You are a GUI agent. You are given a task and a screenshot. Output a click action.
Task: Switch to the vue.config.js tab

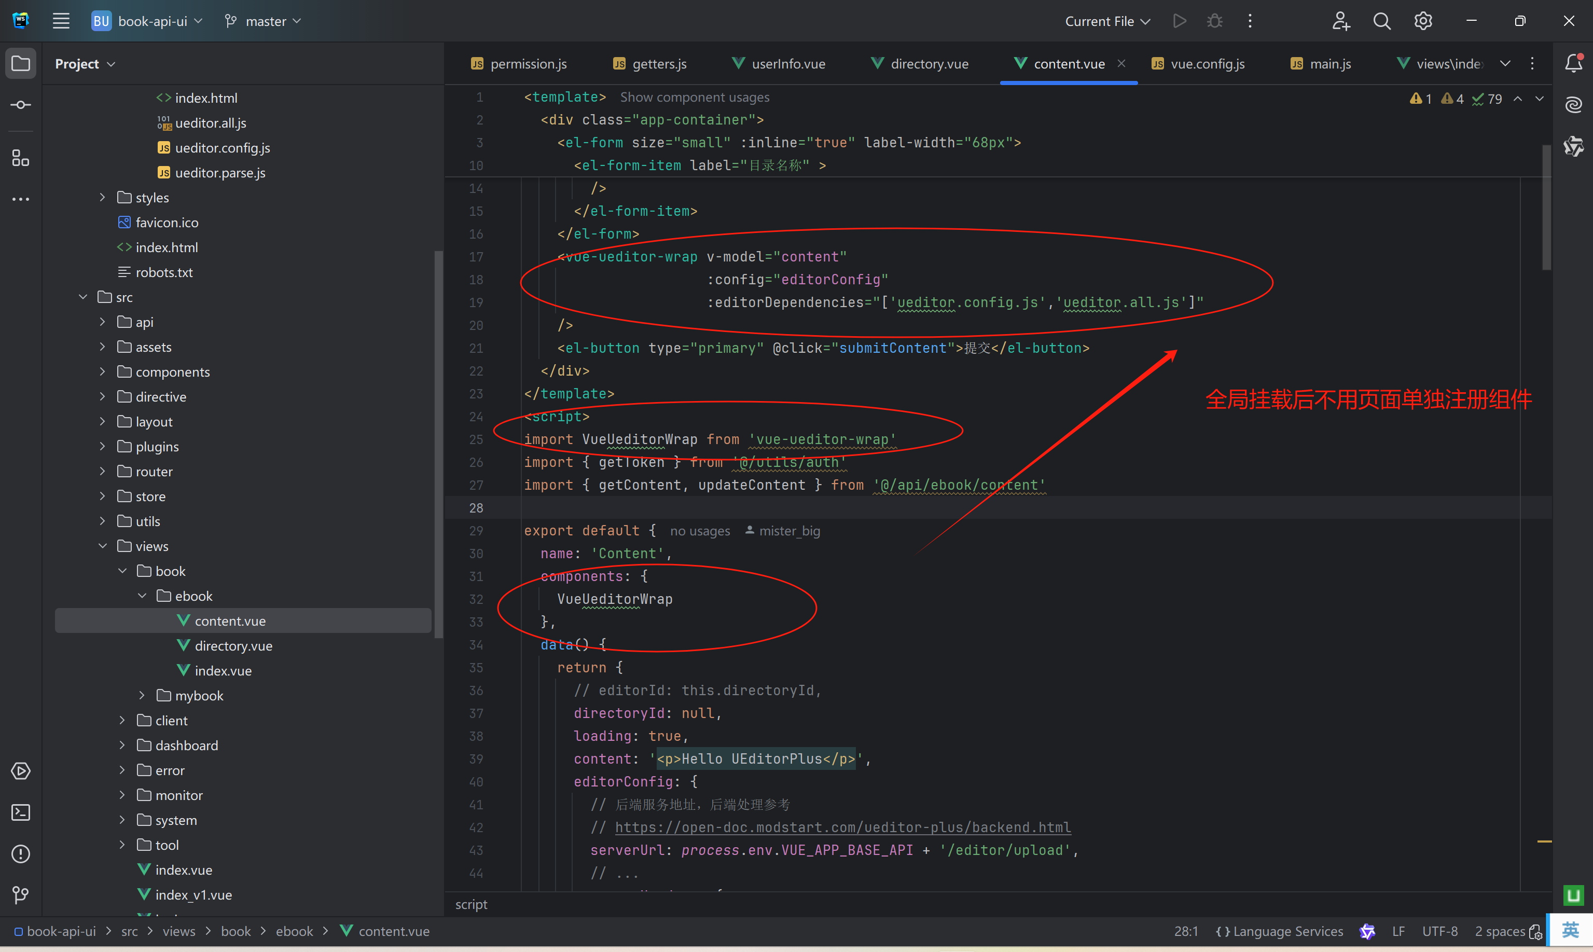tap(1207, 63)
